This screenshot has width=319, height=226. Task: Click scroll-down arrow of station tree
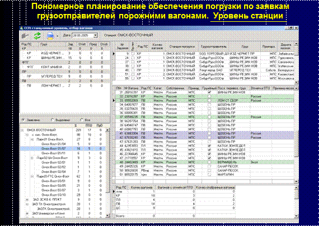107,216
